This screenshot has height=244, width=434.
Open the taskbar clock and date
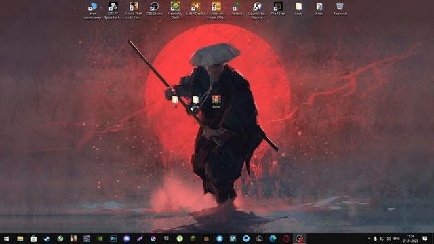(x=410, y=239)
